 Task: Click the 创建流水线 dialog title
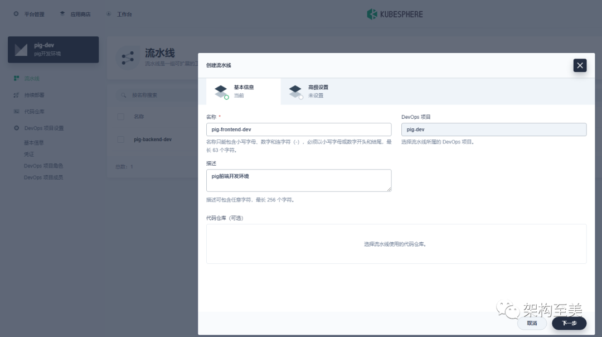pos(219,65)
